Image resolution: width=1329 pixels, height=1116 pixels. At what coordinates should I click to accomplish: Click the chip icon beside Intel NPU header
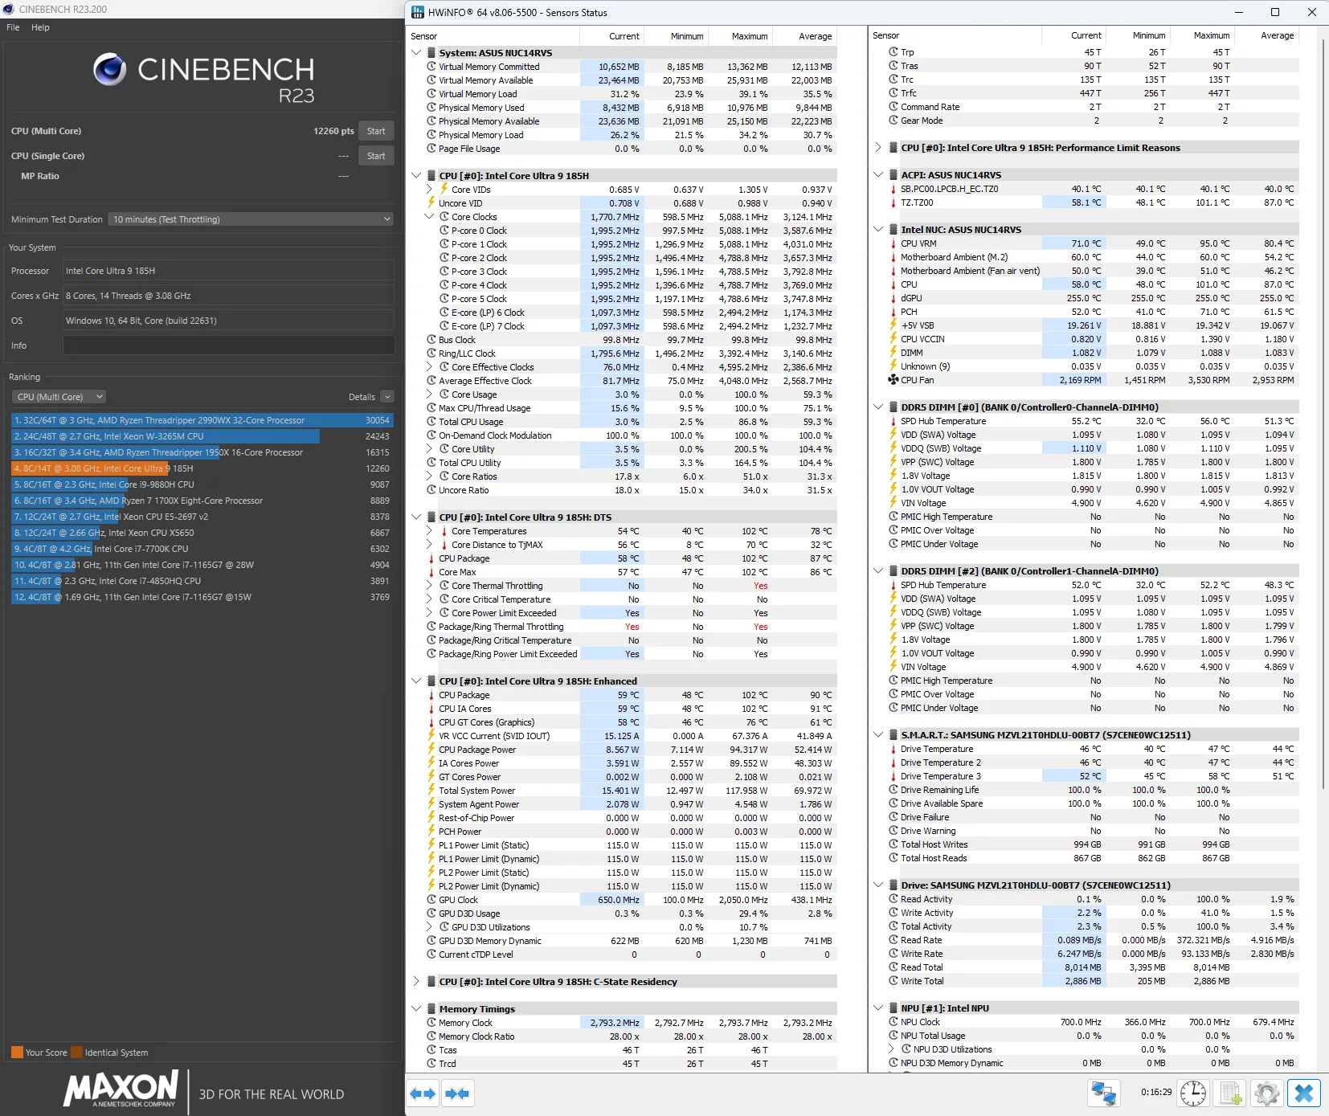(893, 1008)
